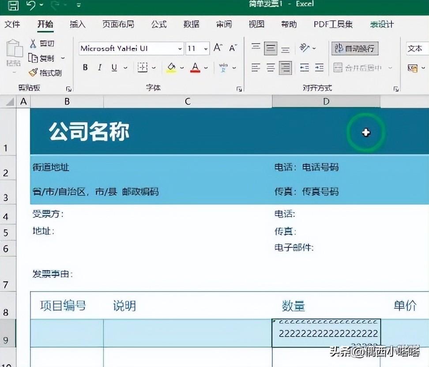The image size is (429, 367).
Task: Open the 文件 menu
Action: [13, 25]
